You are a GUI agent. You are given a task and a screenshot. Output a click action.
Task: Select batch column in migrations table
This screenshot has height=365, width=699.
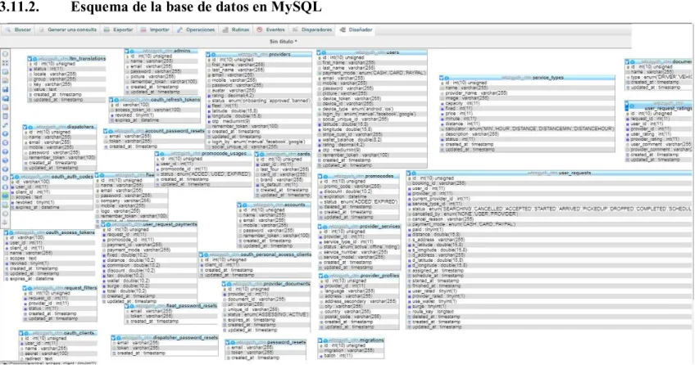click(x=352, y=356)
